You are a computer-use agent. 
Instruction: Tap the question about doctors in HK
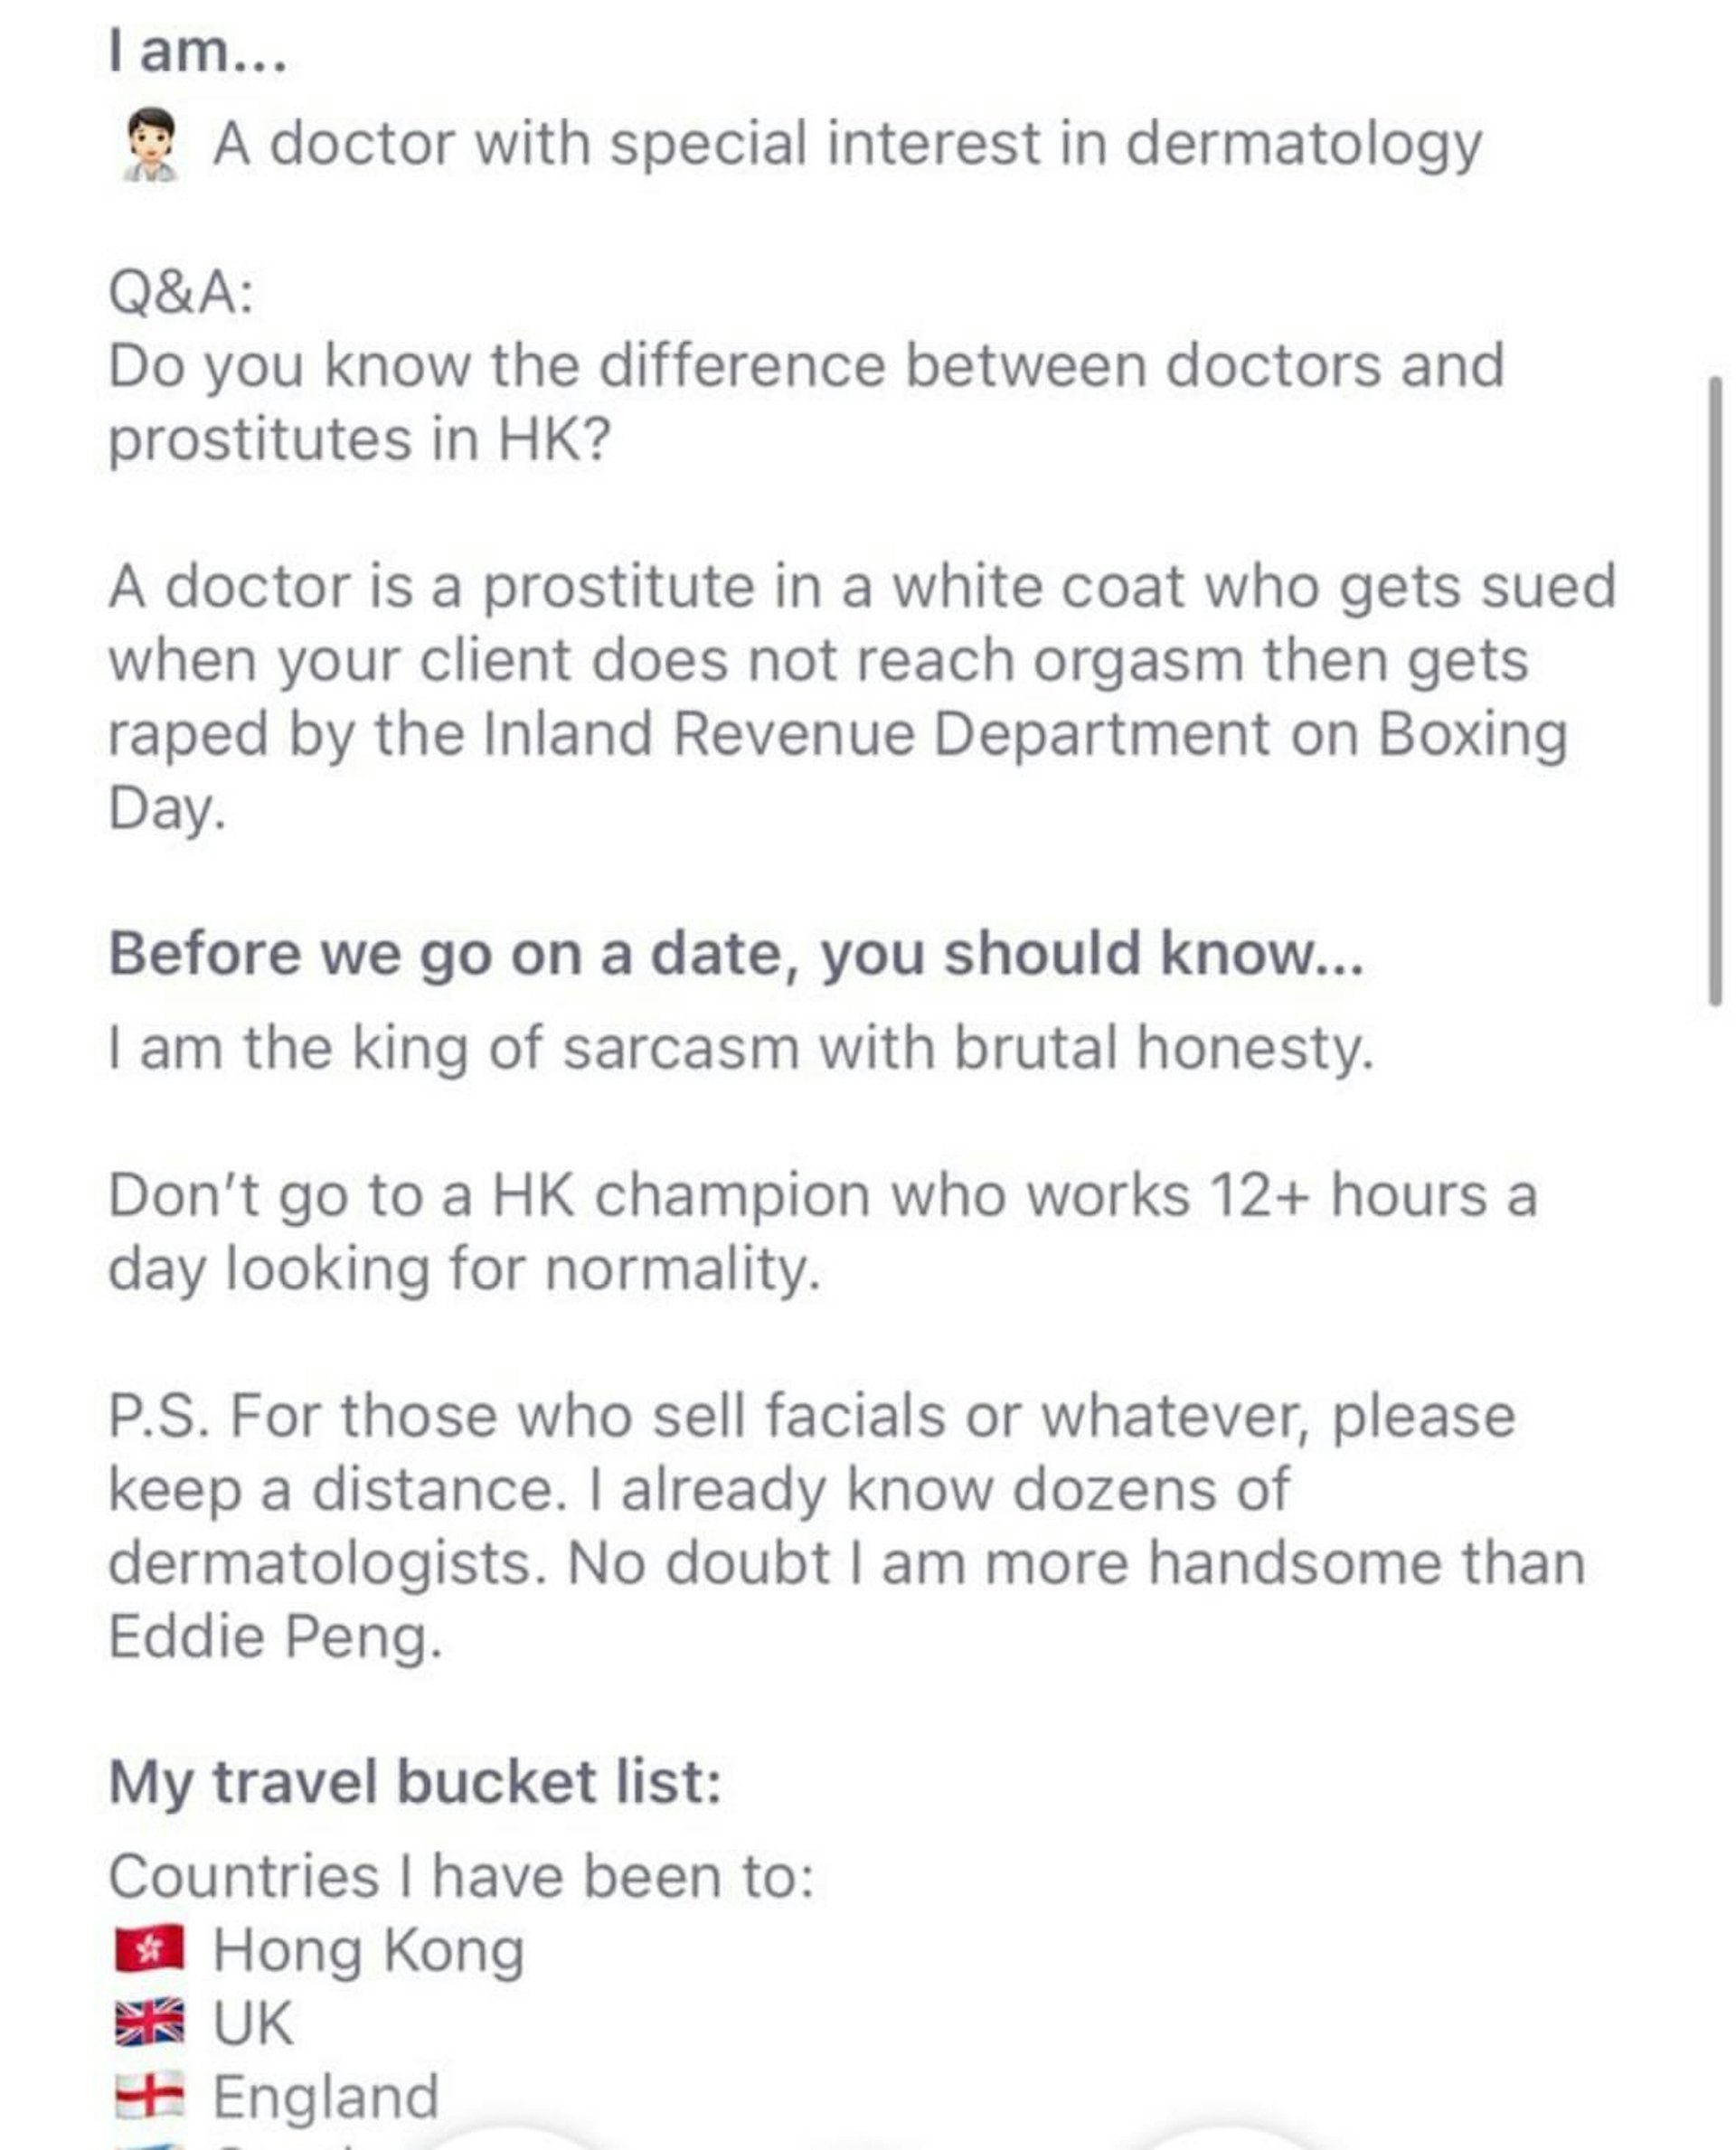click(805, 401)
